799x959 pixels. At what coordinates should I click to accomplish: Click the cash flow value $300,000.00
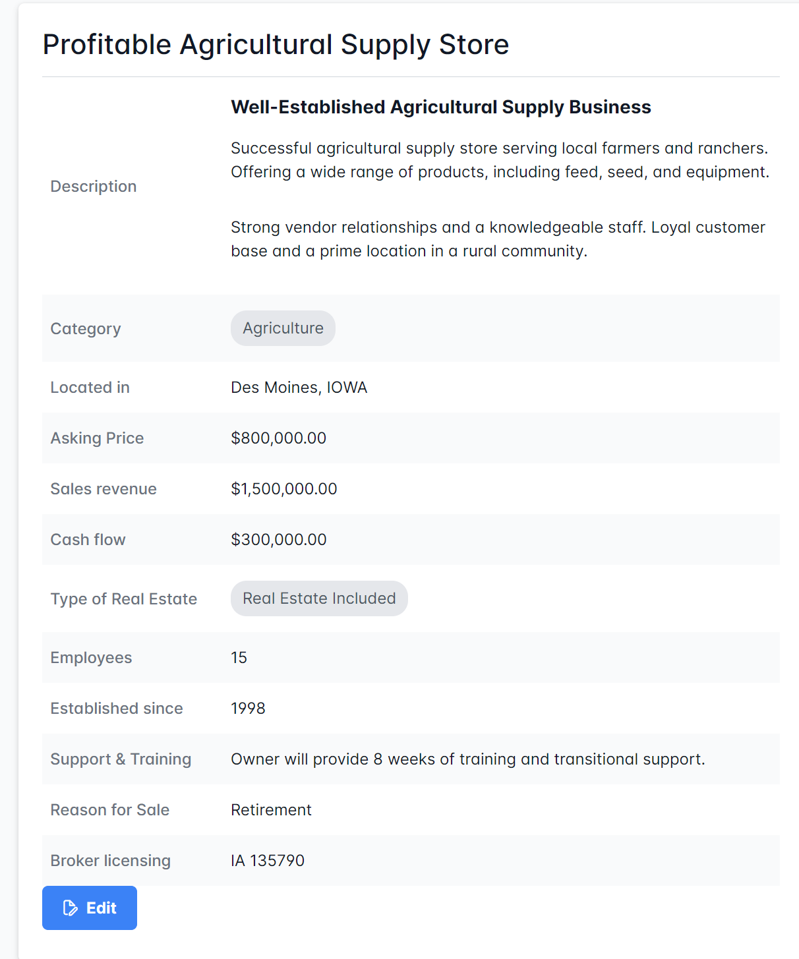(x=278, y=540)
